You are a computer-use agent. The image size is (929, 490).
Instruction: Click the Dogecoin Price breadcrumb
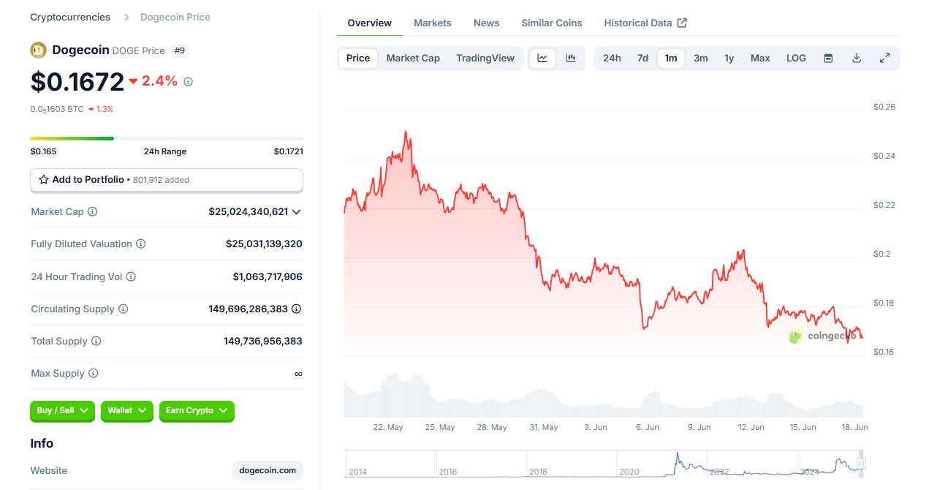tap(175, 17)
